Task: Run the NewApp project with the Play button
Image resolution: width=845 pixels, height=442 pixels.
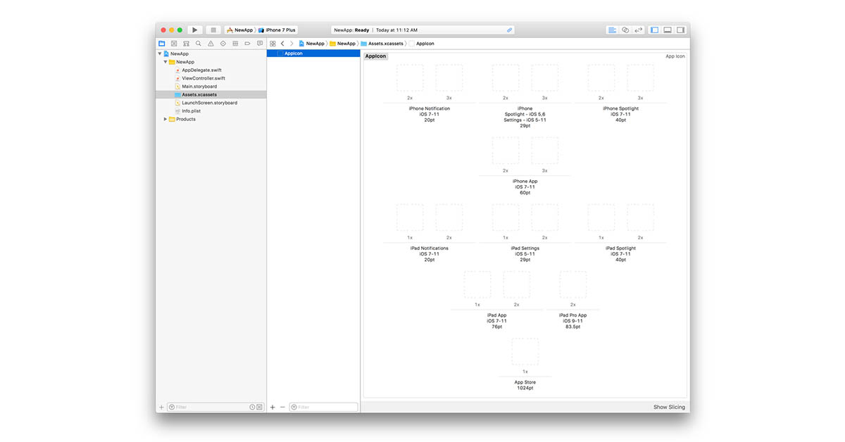Action: (x=195, y=30)
